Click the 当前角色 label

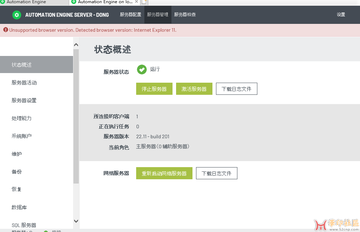coord(119,147)
